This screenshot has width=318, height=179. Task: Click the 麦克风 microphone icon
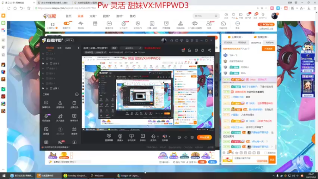tap(153, 136)
